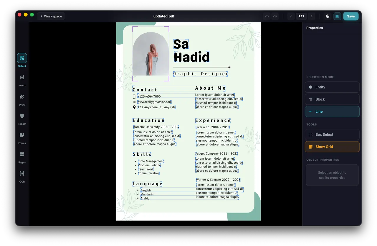377x246 pixels.
Task: Click the "Education" heading
Action: tap(148, 120)
